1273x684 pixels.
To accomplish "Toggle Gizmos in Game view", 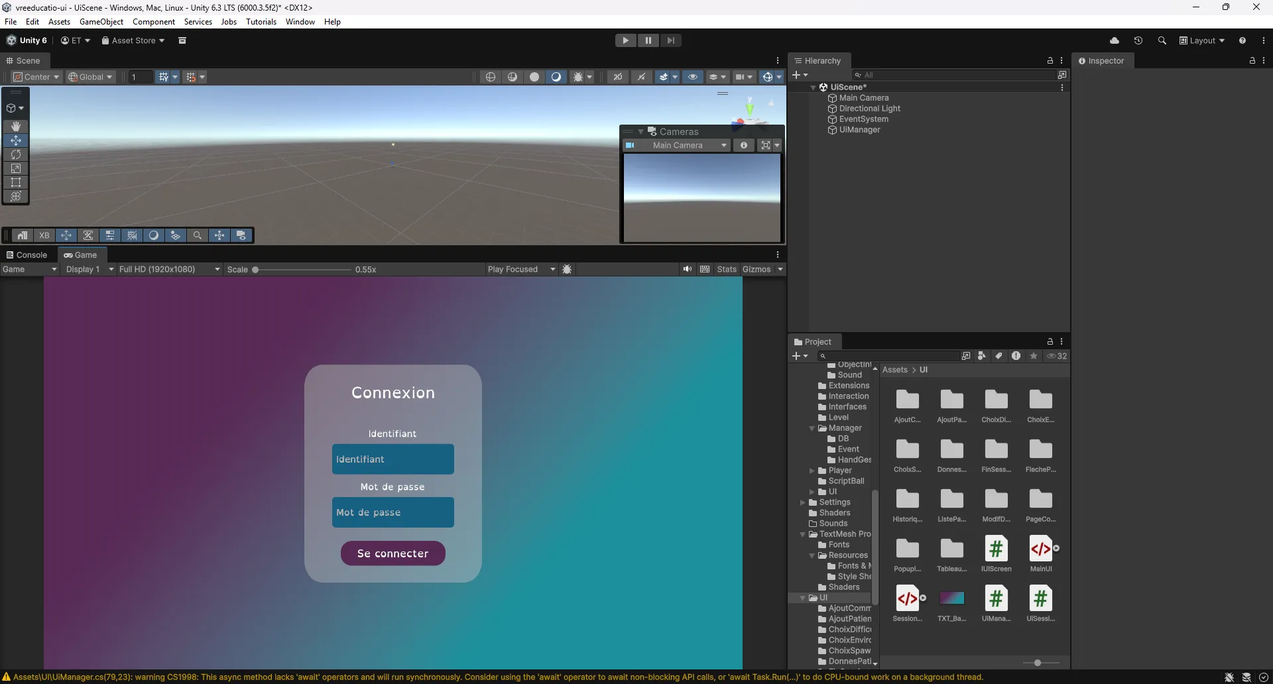I will (757, 269).
